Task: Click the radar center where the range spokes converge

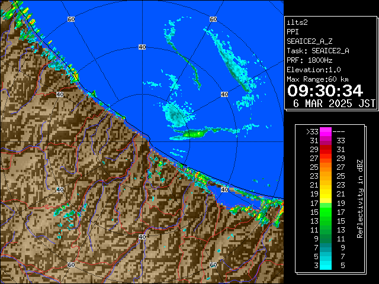Action: [142, 142]
